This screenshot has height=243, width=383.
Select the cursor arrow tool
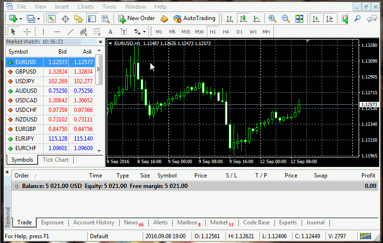pyautogui.click(x=13, y=32)
